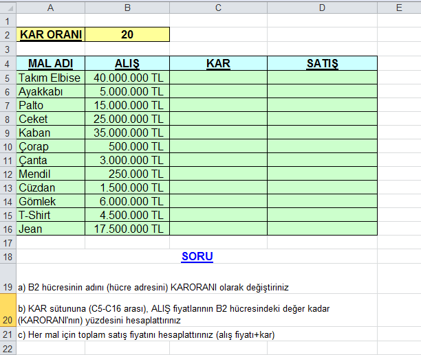Select the empty SATIŞ cell for Jean
This screenshot has height=355, width=421.
coord(323,229)
